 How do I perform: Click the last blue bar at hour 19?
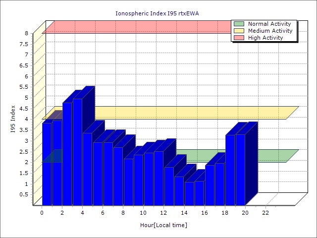(x=240, y=169)
